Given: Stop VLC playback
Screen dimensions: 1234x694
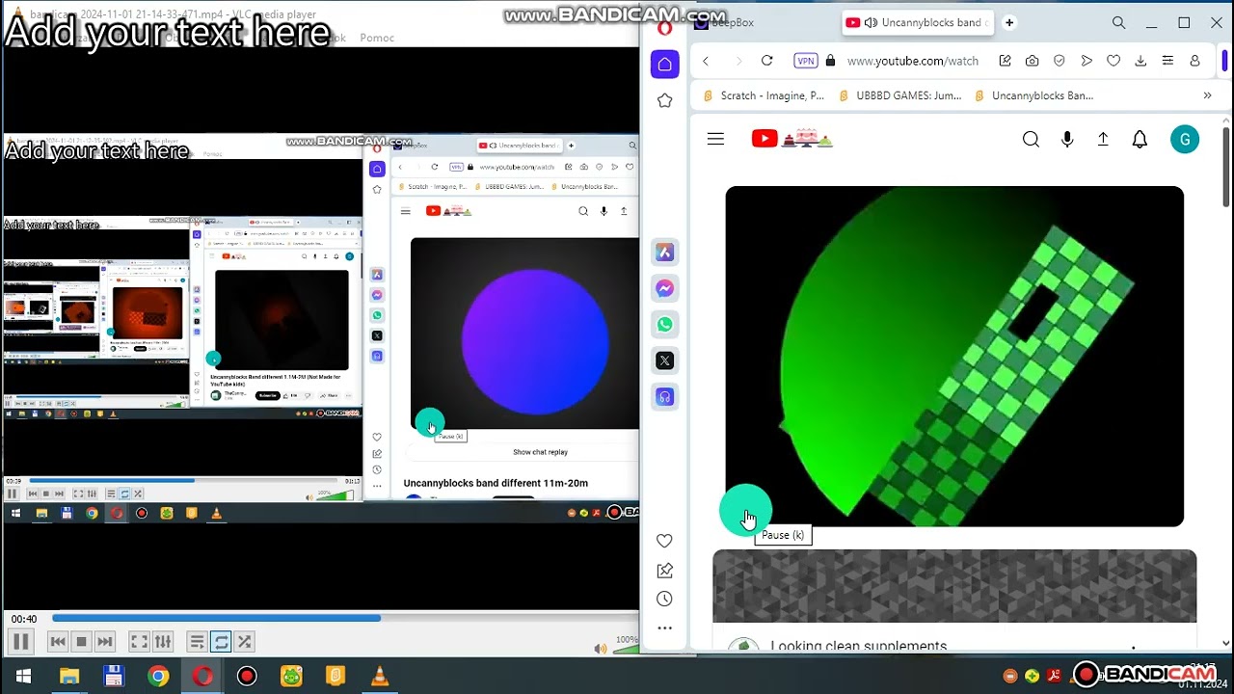Looking at the screenshot, I should [82, 642].
